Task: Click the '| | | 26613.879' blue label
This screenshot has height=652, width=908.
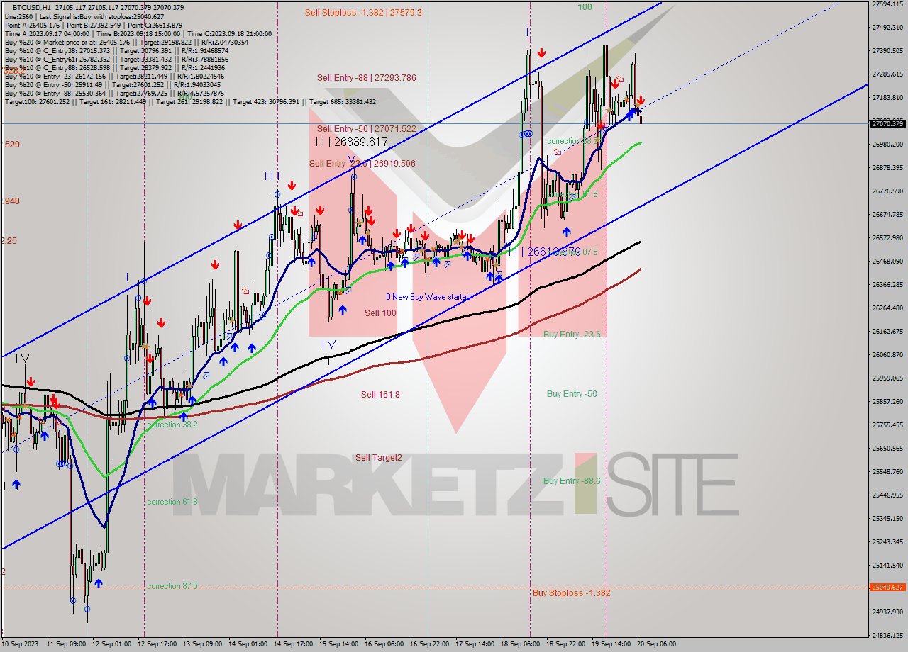Action: (545, 252)
